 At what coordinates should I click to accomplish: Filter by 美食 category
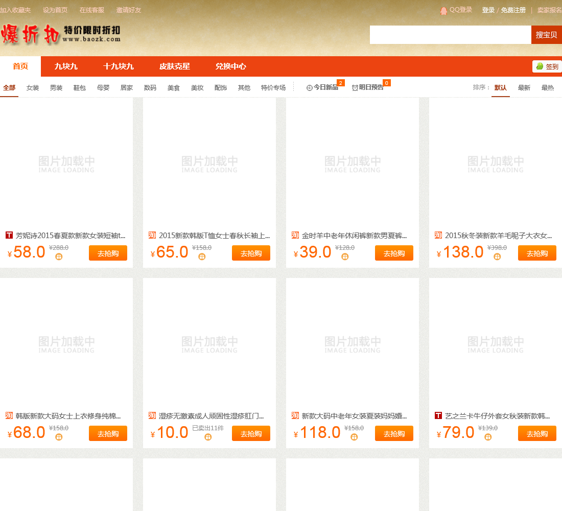[x=174, y=88]
